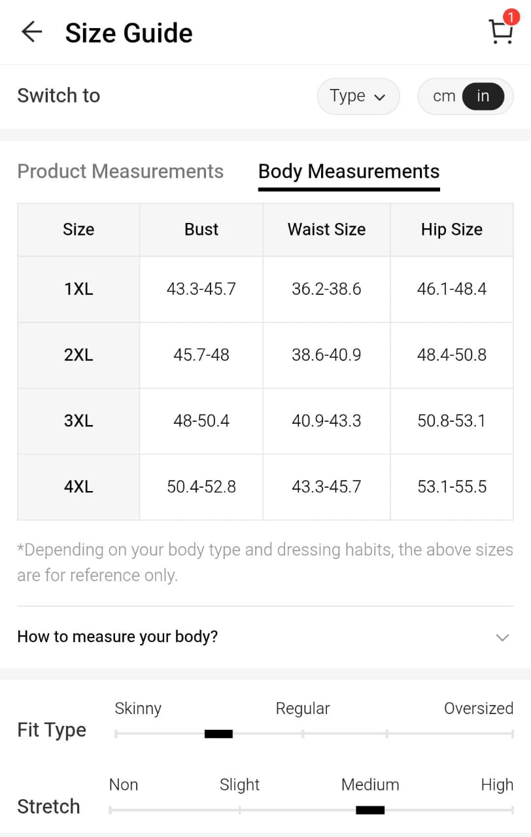Tap the red cart badge notification
The image size is (531, 837).
tap(511, 18)
